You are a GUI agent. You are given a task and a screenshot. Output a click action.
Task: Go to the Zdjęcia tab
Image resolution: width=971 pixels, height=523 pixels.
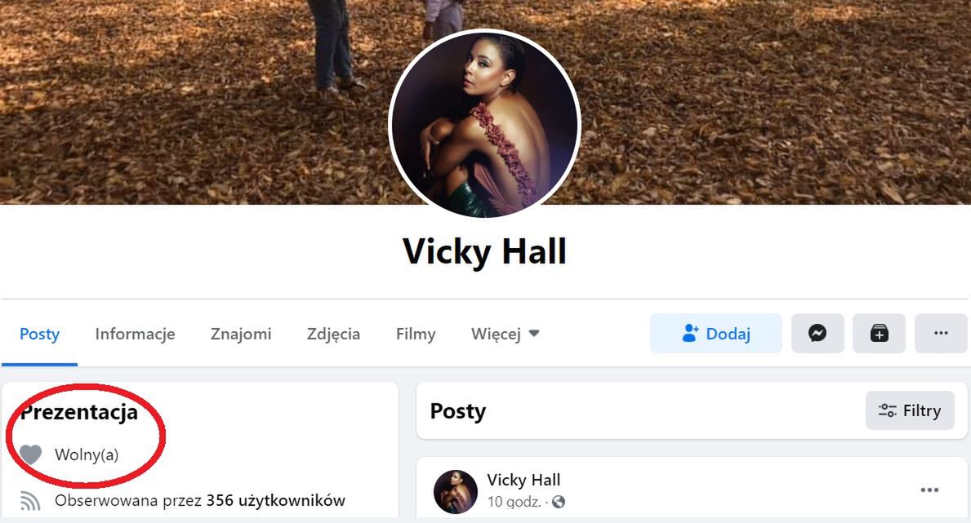333,335
